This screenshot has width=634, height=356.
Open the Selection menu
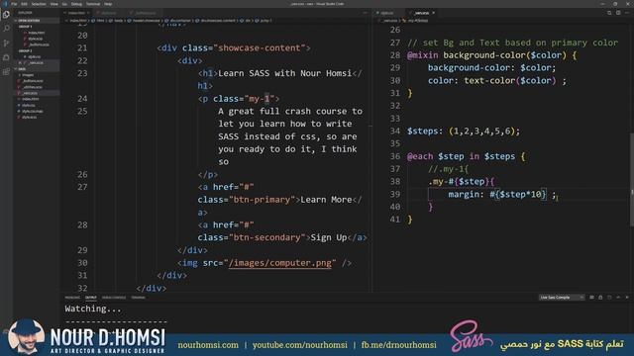[x=39, y=4]
